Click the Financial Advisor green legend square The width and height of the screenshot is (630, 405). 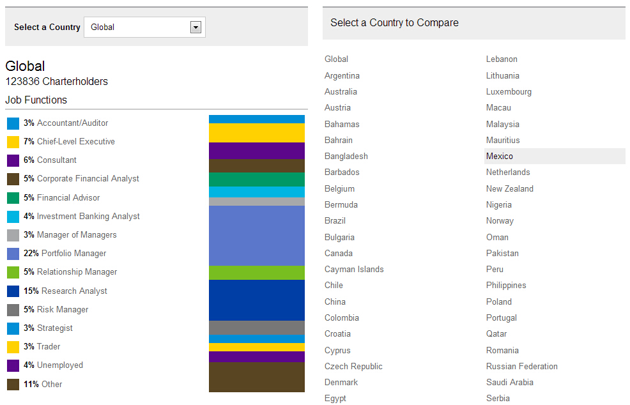(x=13, y=198)
